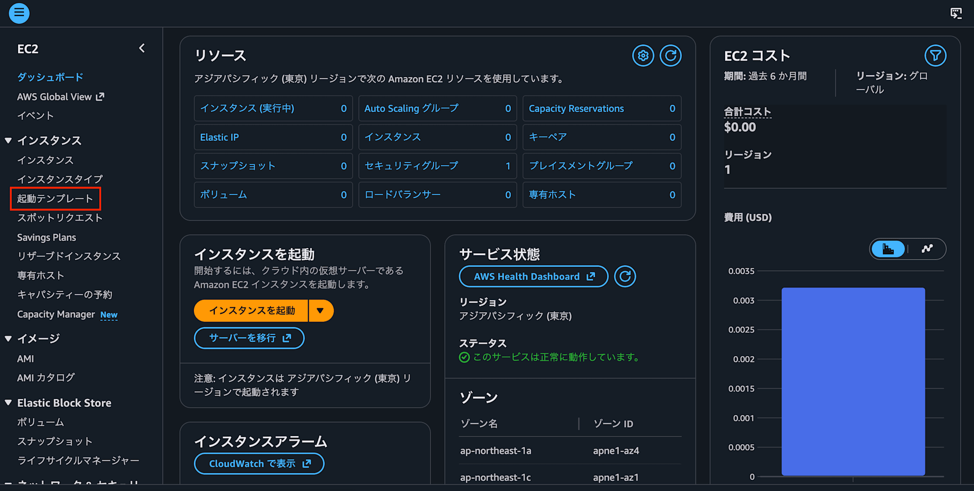This screenshot has width=974, height=491.
Task: Collapse the イメージ sidebar section
Action: point(8,339)
